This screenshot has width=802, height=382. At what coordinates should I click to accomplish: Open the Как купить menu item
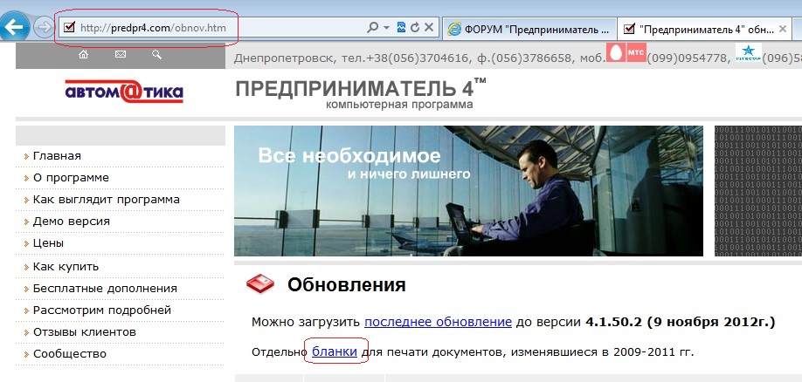pos(66,267)
